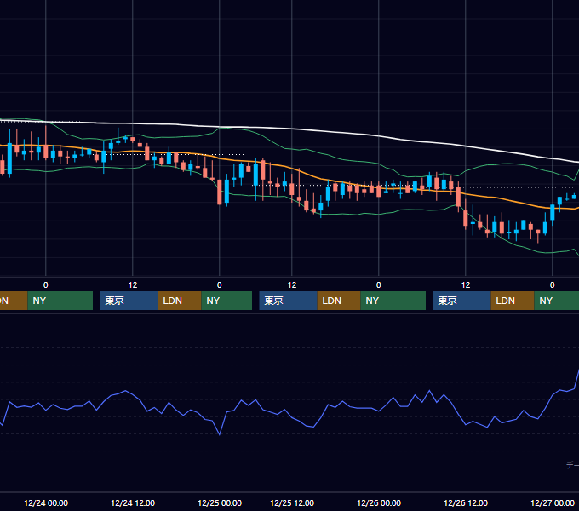Screen dimensions: 579x511
Task: Select the NY session block spanning 12/24 00:00
Action: (x=60, y=301)
